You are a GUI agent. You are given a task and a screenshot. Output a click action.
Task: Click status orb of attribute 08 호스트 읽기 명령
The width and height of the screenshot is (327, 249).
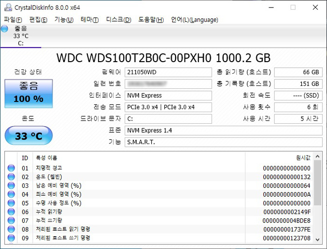pyautogui.click(x=11, y=229)
